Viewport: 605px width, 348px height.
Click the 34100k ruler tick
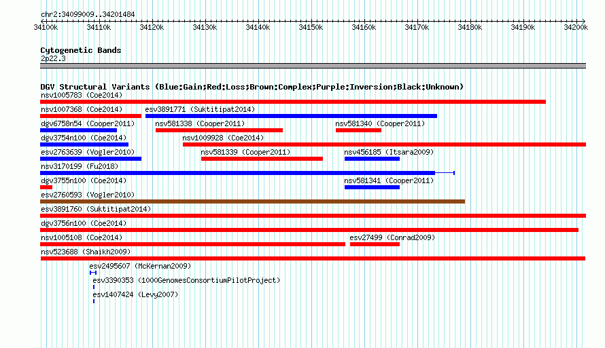click(x=46, y=27)
